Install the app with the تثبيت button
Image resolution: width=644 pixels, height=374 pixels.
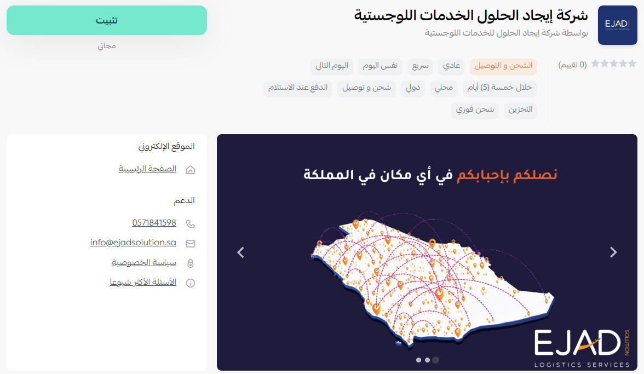[107, 20]
